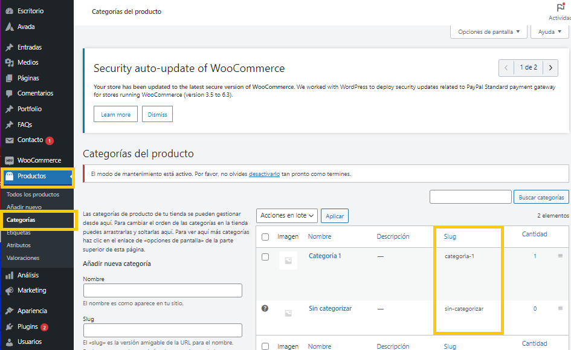Click the Plugins plug icon

point(9,326)
